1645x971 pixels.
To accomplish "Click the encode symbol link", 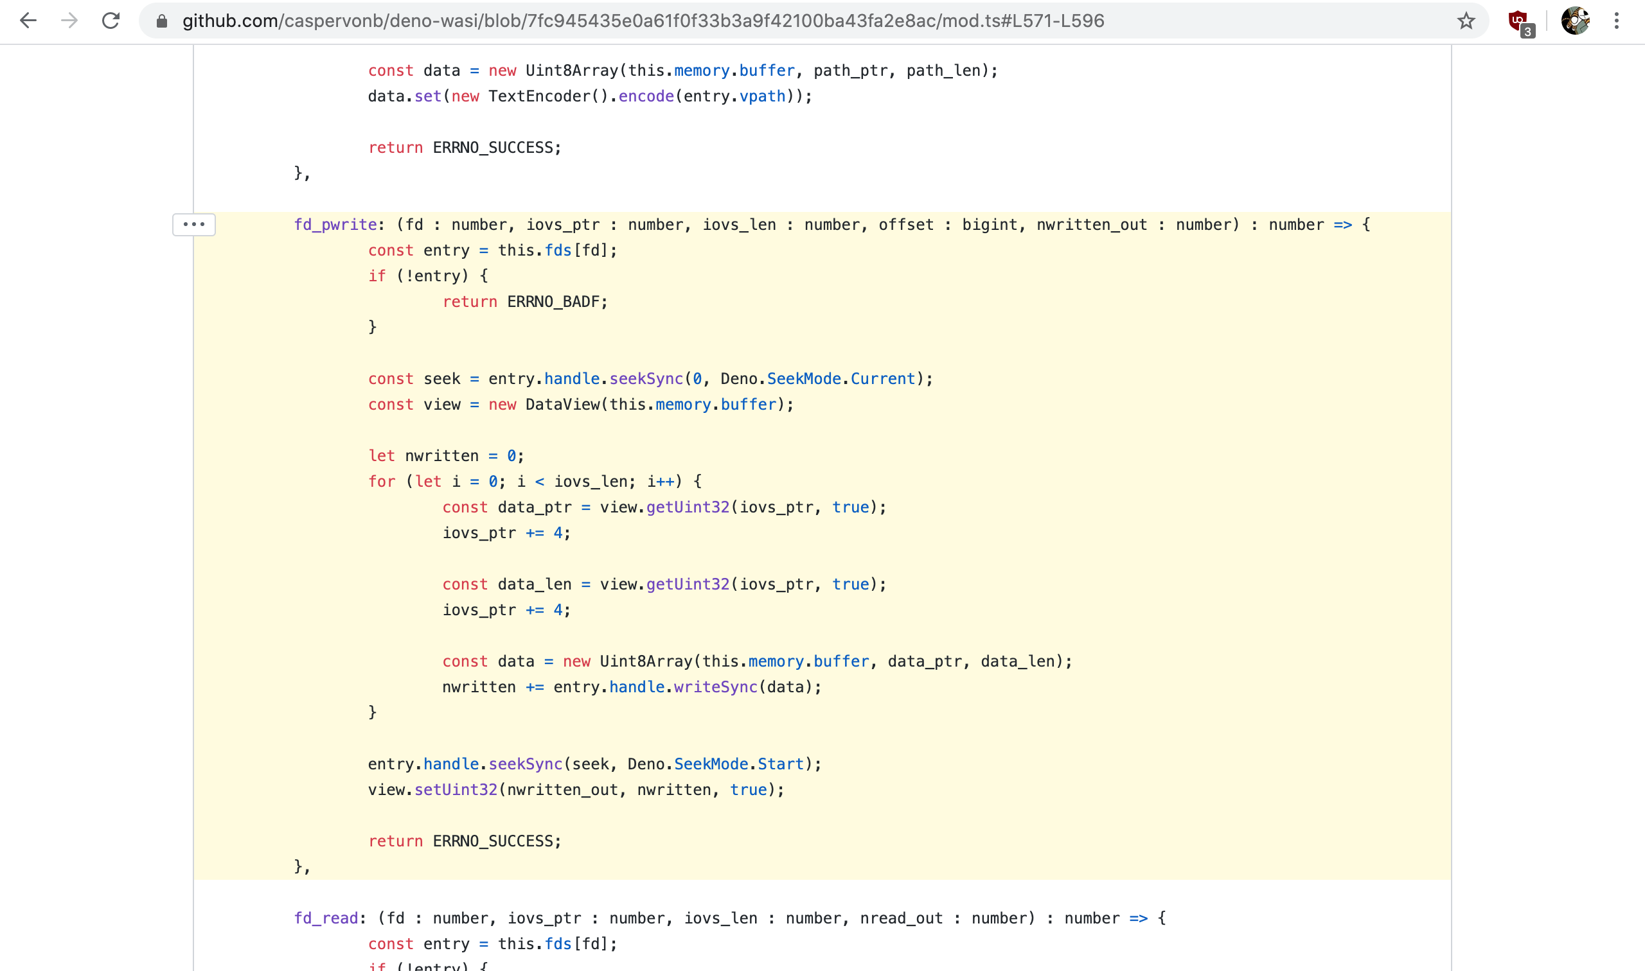I will click(x=645, y=96).
